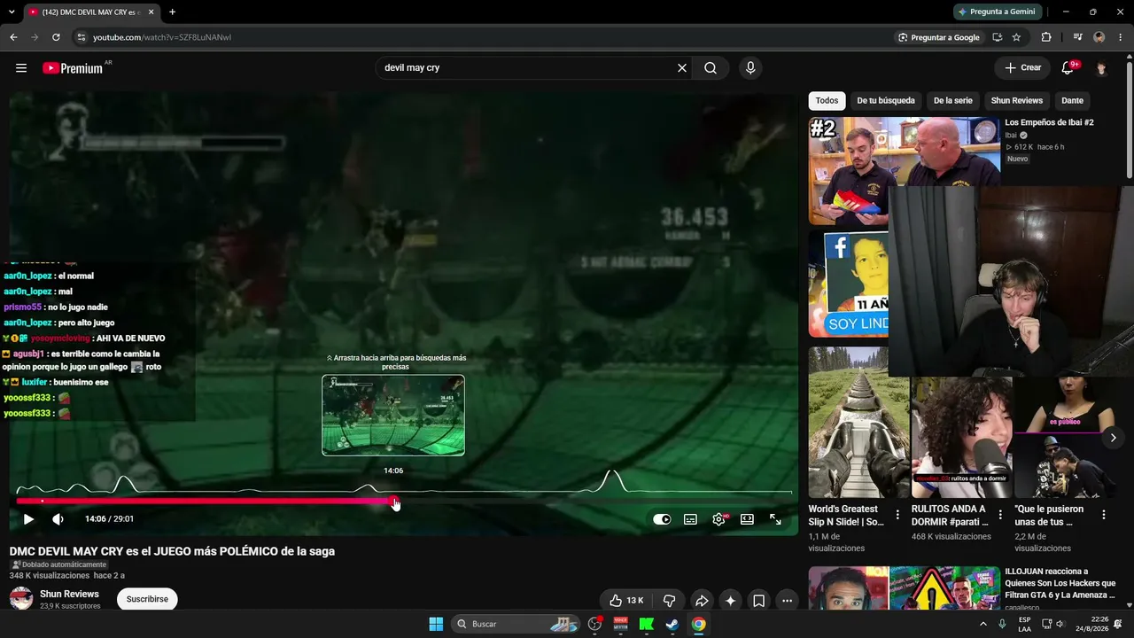Subscribe to Shun Reviews channel

147,599
